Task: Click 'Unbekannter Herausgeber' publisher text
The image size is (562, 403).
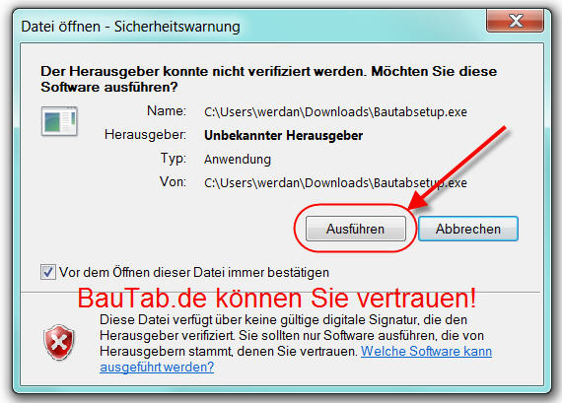Action: (284, 136)
